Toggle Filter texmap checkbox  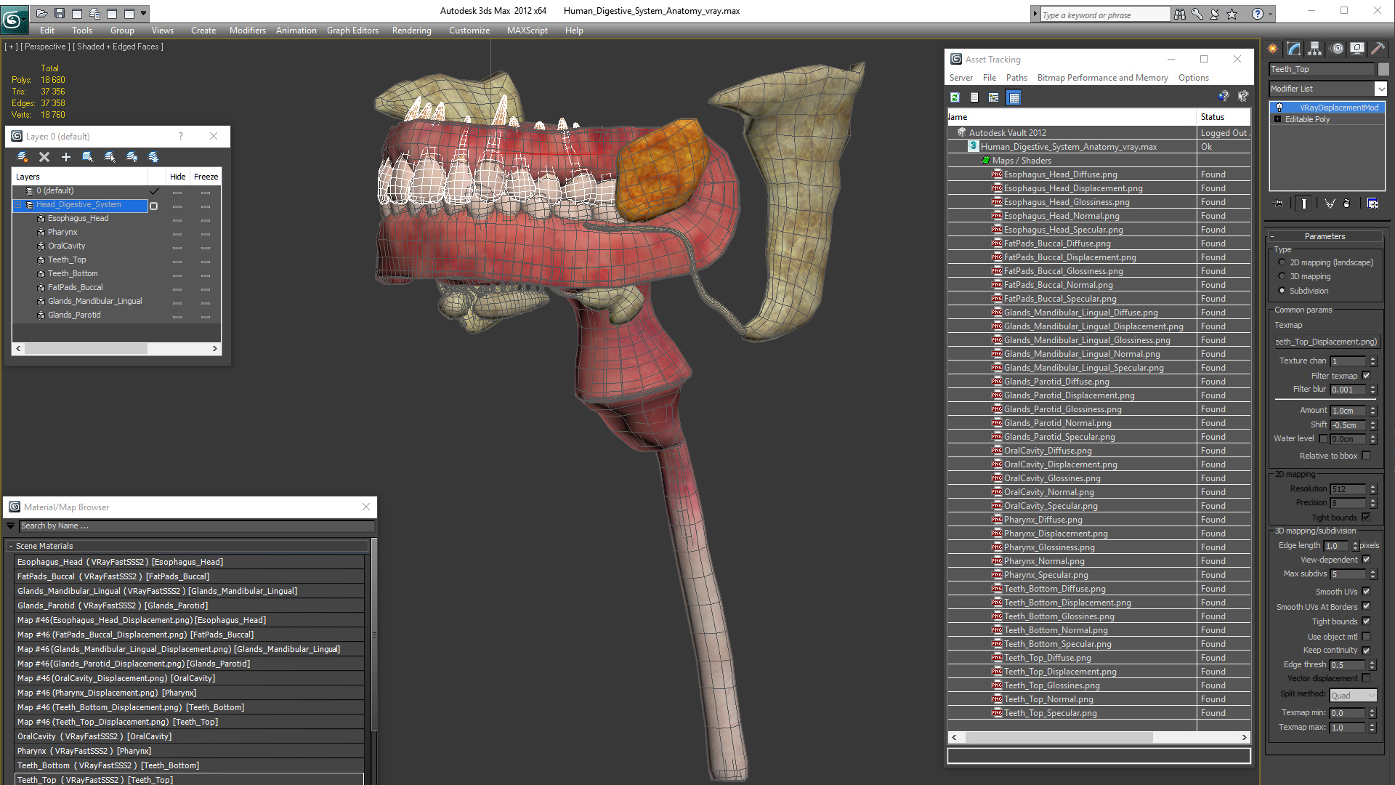click(1366, 376)
